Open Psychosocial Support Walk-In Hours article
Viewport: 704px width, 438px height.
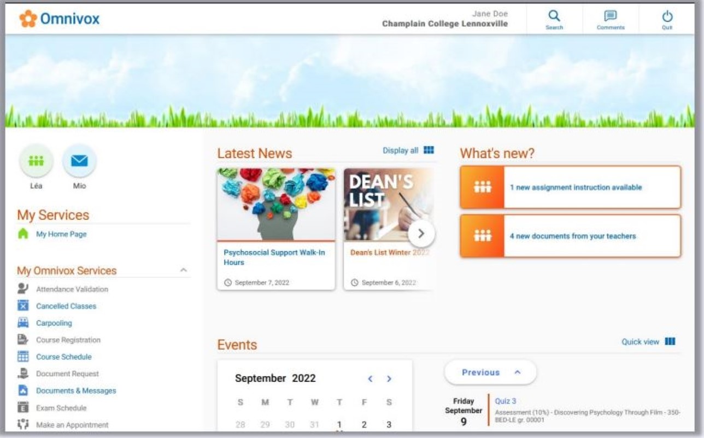pyautogui.click(x=274, y=258)
